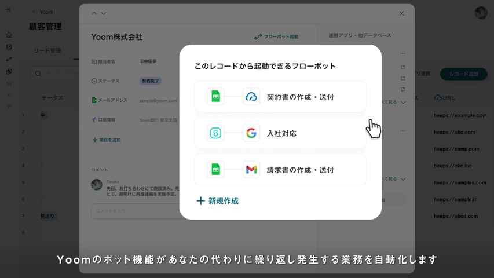Click heeps://example.com cell

[460, 115]
